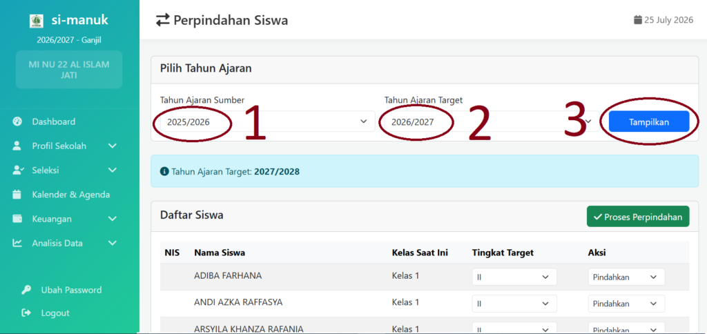The height and width of the screenshot is (334, 707).
Task: Click the Logout link
Action: tap(55, 313)
